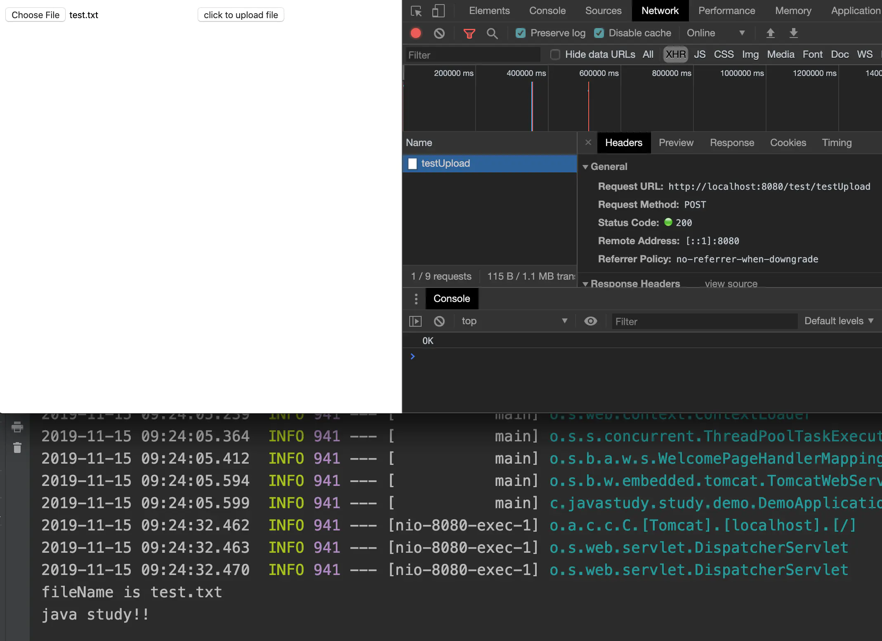The height and width of the screenshot is (641, 882).
Task: Click the import HAR upload arrow
Action: (770, 33)
